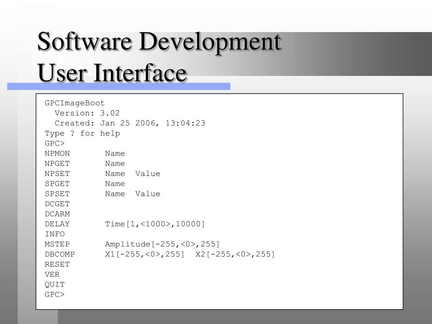The image size is (432, 324).
Task: Click the 'User Interface' subtitle line
Action: point(112,73)
